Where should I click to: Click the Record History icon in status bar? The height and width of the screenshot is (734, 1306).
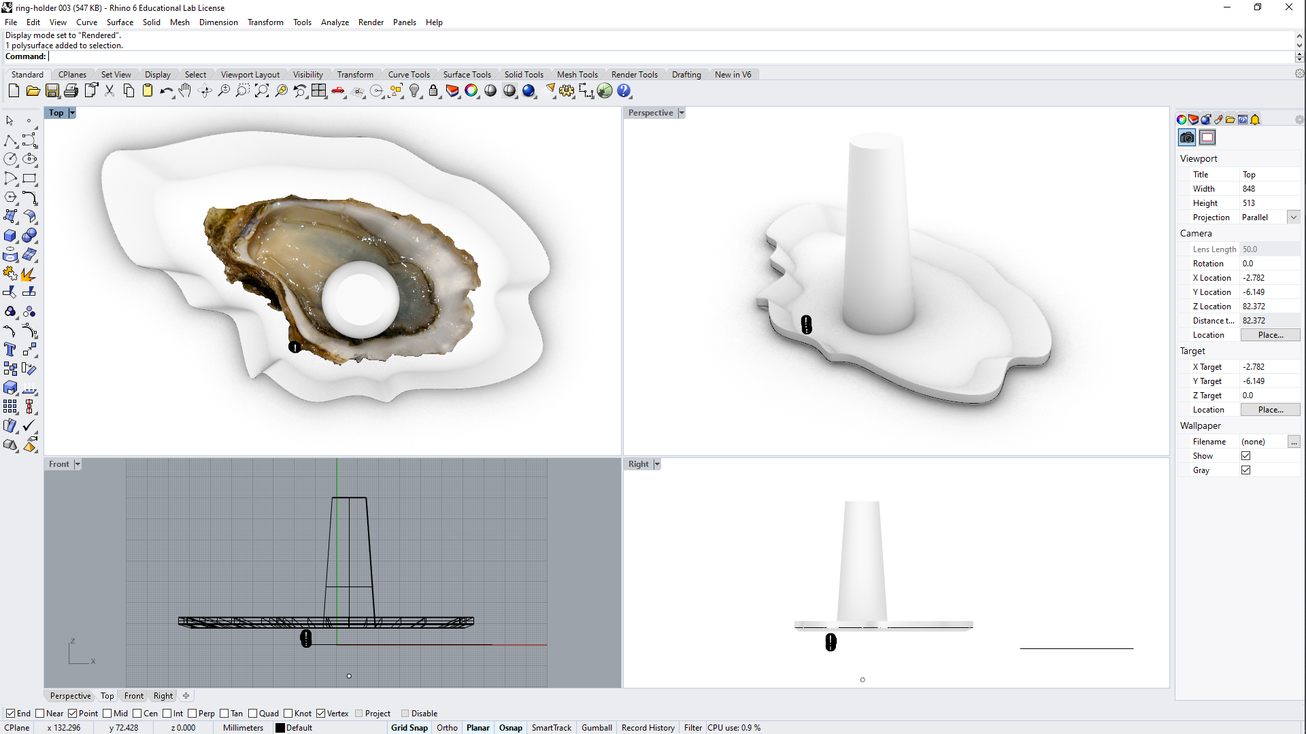(648, 727)
